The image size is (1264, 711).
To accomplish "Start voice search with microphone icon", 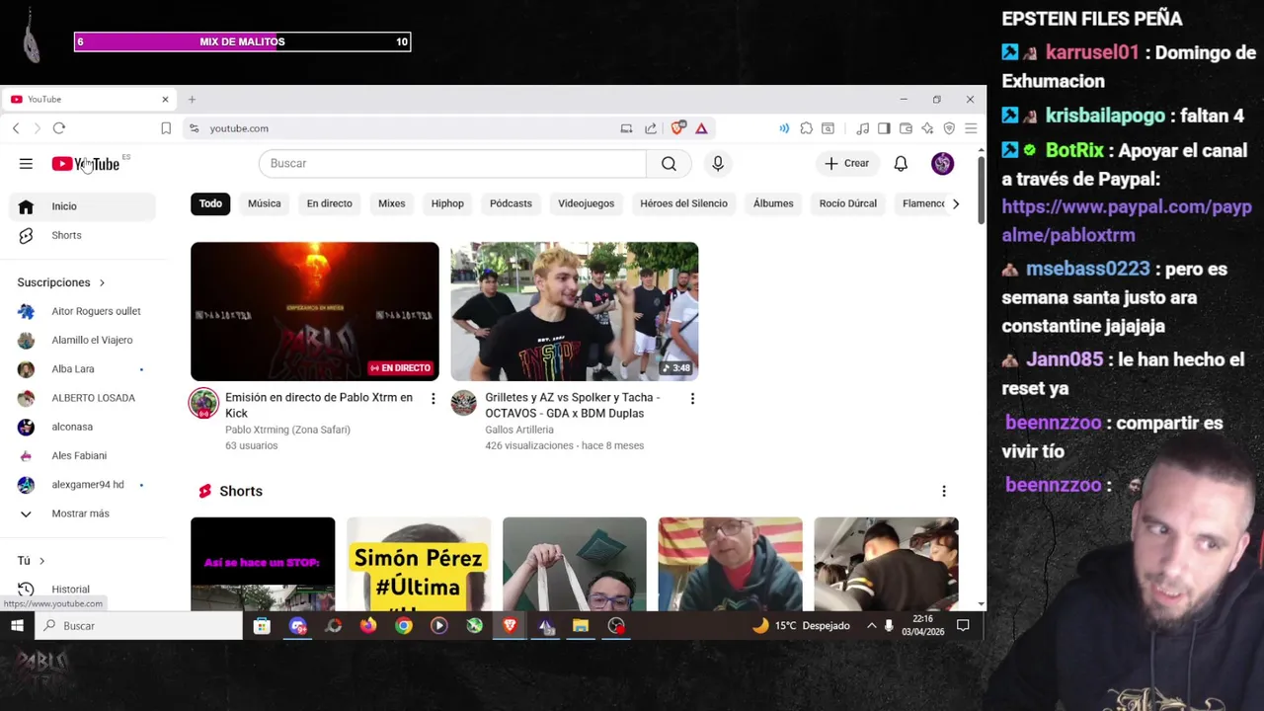I will pyautogui.click(x=718, y=164).
